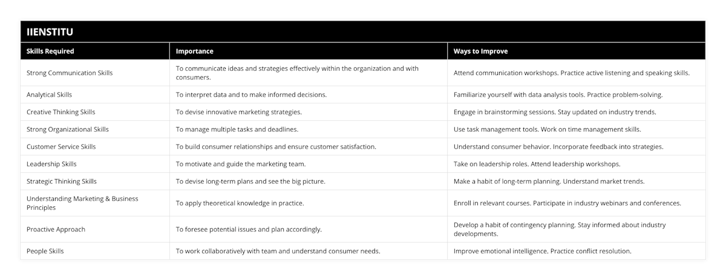Select the Strategic Thinking Skills cell
This screenshot has height=280, width=726.
click(x=62, y=181)
